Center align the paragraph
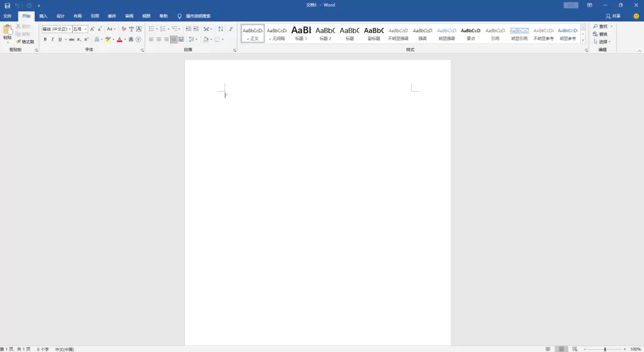Screen dimensions: 644x352 [x=159, y=39]
